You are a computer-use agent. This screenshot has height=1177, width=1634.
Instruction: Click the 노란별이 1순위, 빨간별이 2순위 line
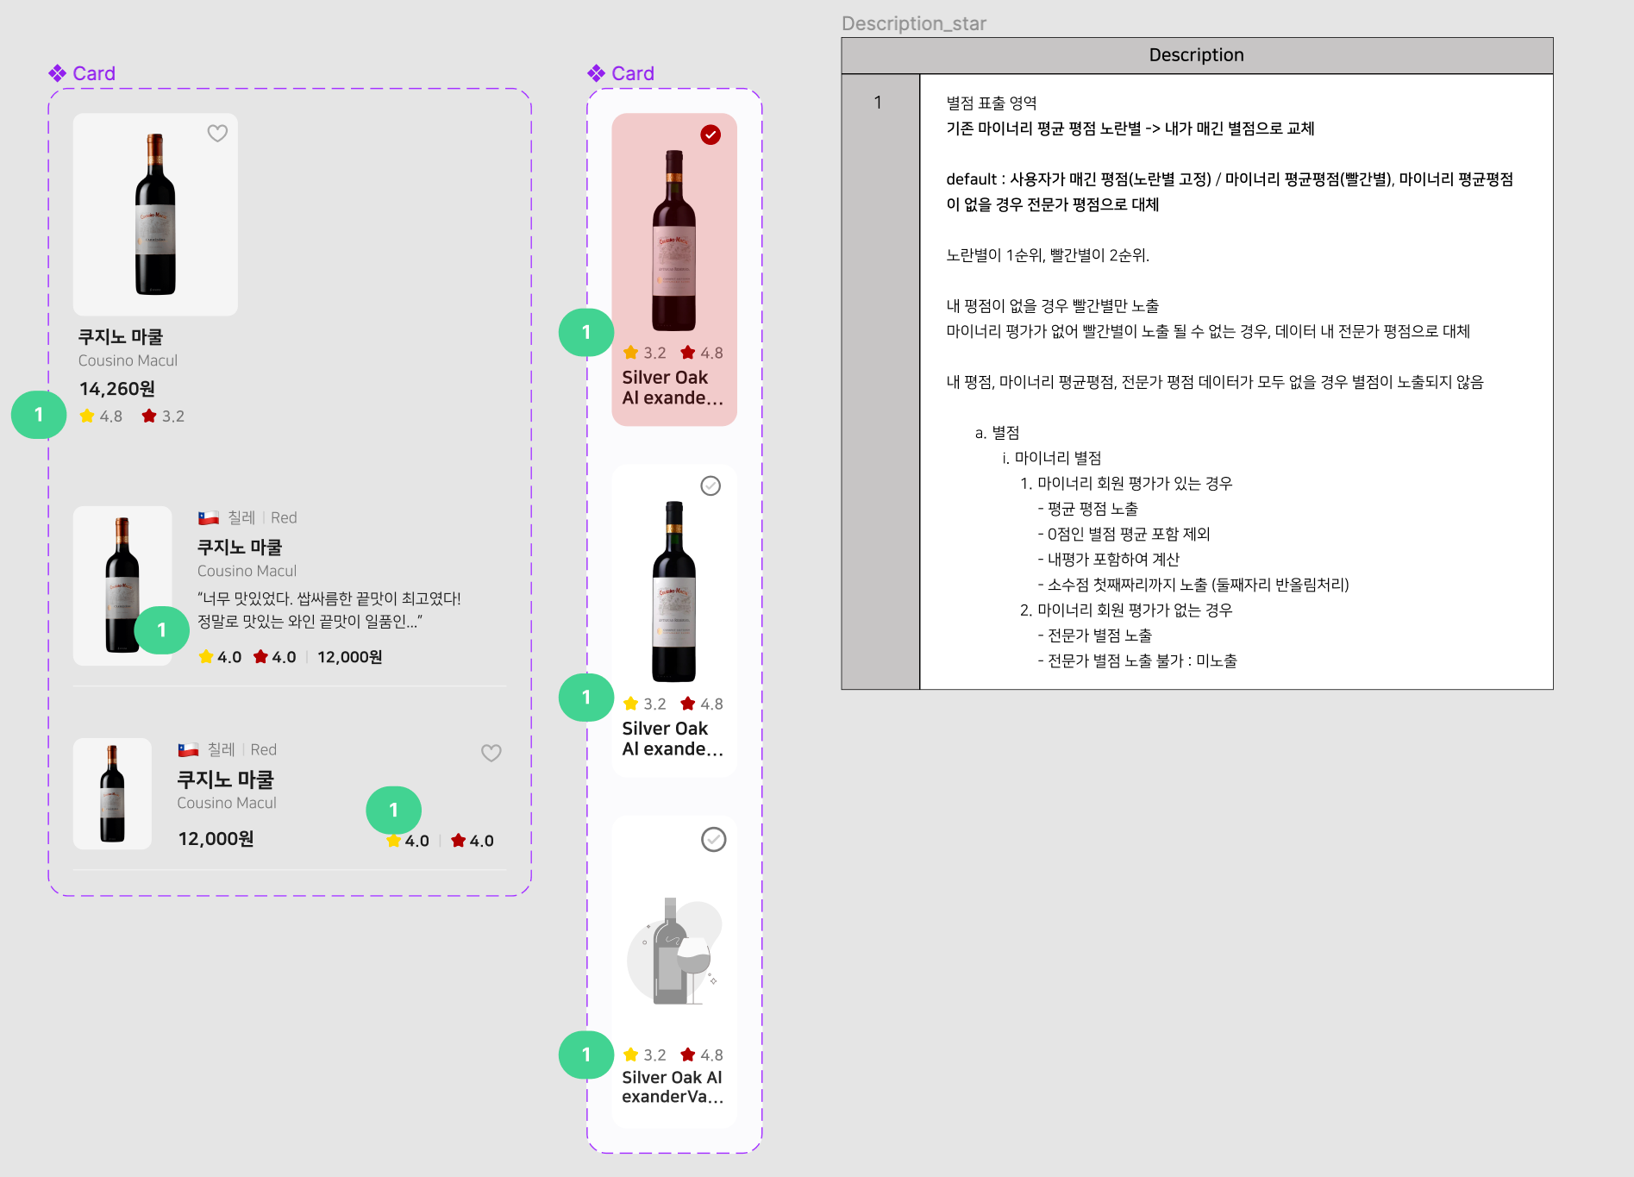tap(1048, 255)
